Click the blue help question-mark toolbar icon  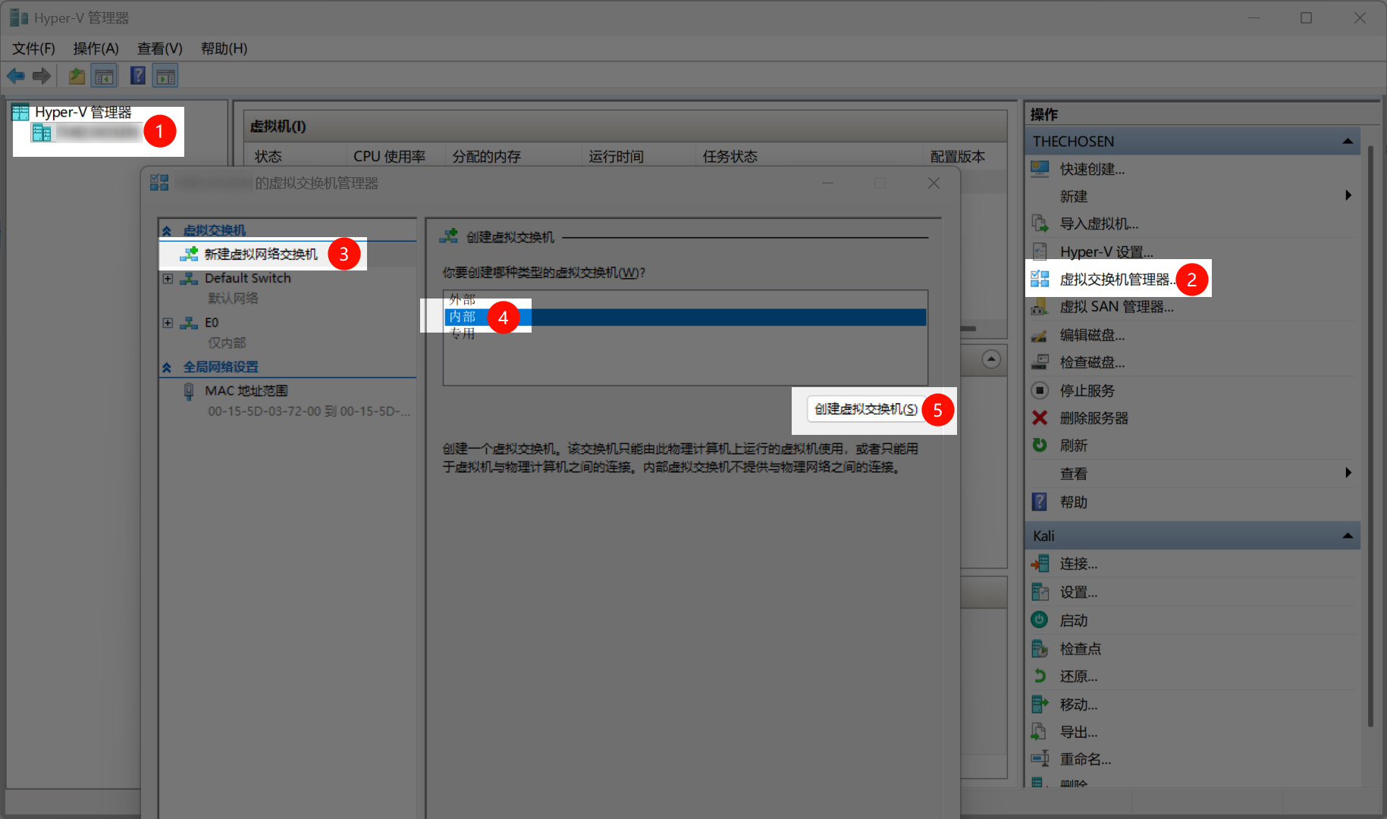click(x=137, y=76)
